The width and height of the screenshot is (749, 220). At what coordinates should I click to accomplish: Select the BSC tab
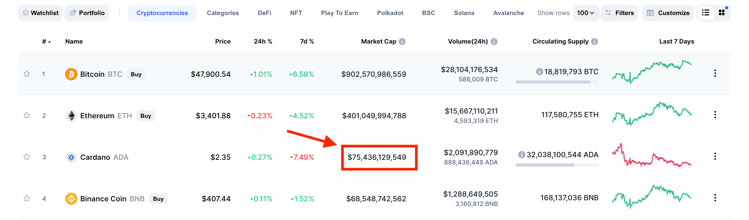coord(428,13)
